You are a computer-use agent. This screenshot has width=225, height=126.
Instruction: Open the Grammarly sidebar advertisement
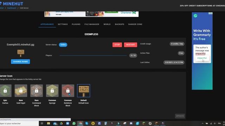pyautogui.click(x=202, y=51)
